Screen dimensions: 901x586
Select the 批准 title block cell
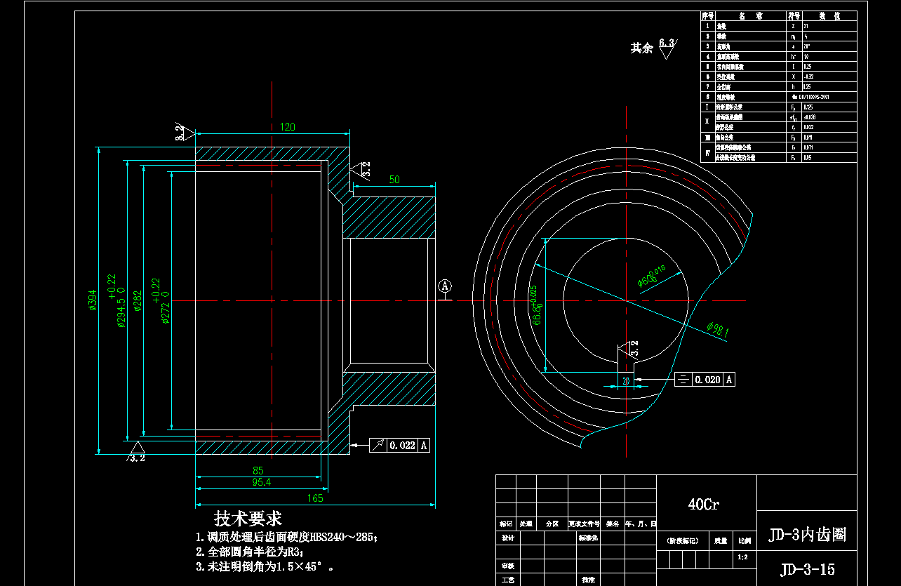[x=588, y=580]
